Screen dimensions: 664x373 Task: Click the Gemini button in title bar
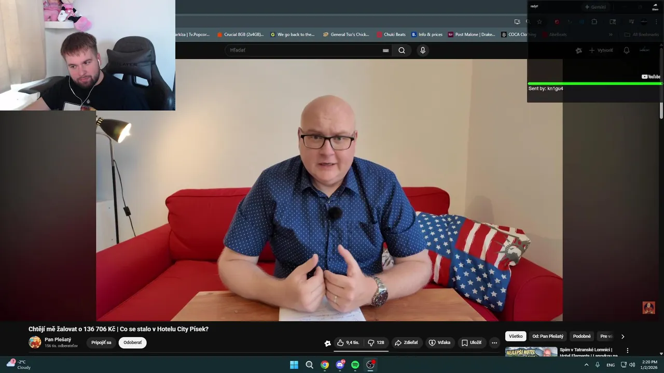click(x=595, y=7)
